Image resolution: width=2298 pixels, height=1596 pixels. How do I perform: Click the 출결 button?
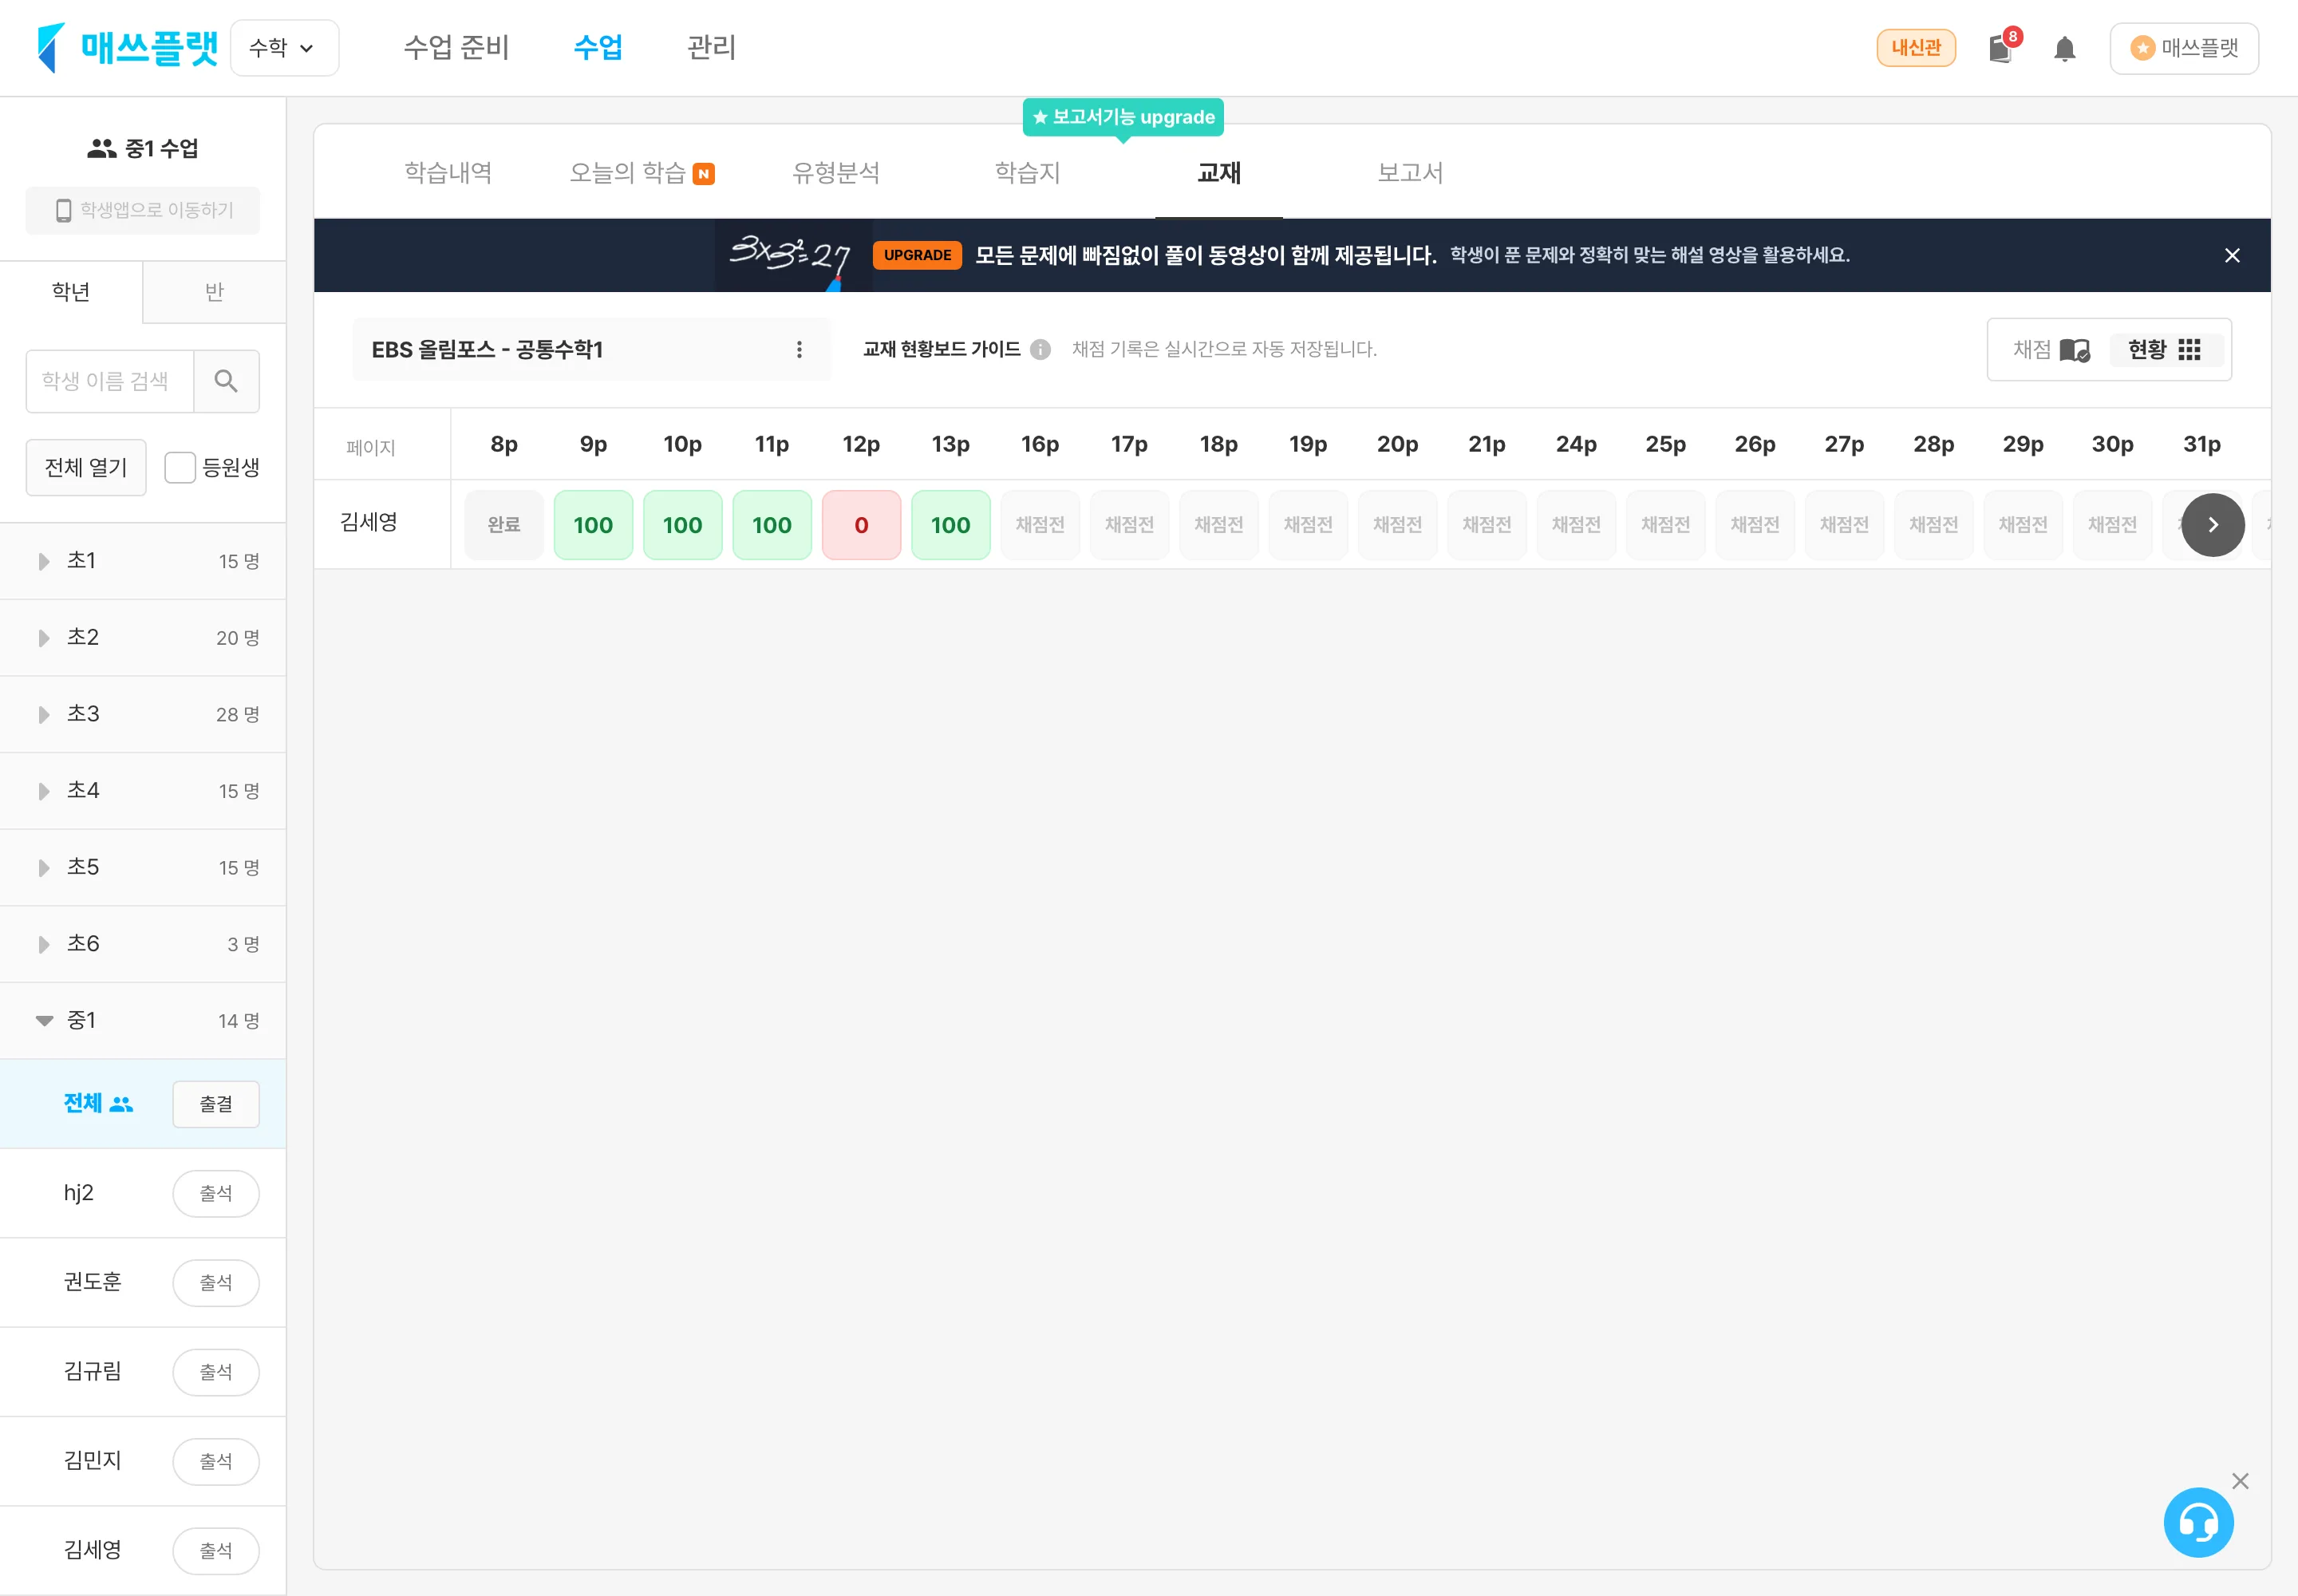click(x=216, y=1104)
